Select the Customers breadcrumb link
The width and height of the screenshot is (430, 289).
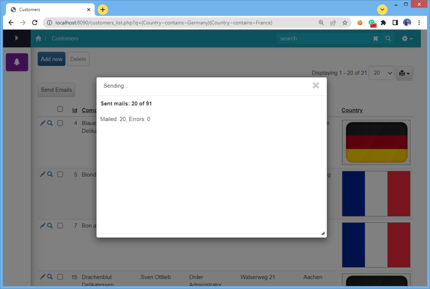pos(65,38)
